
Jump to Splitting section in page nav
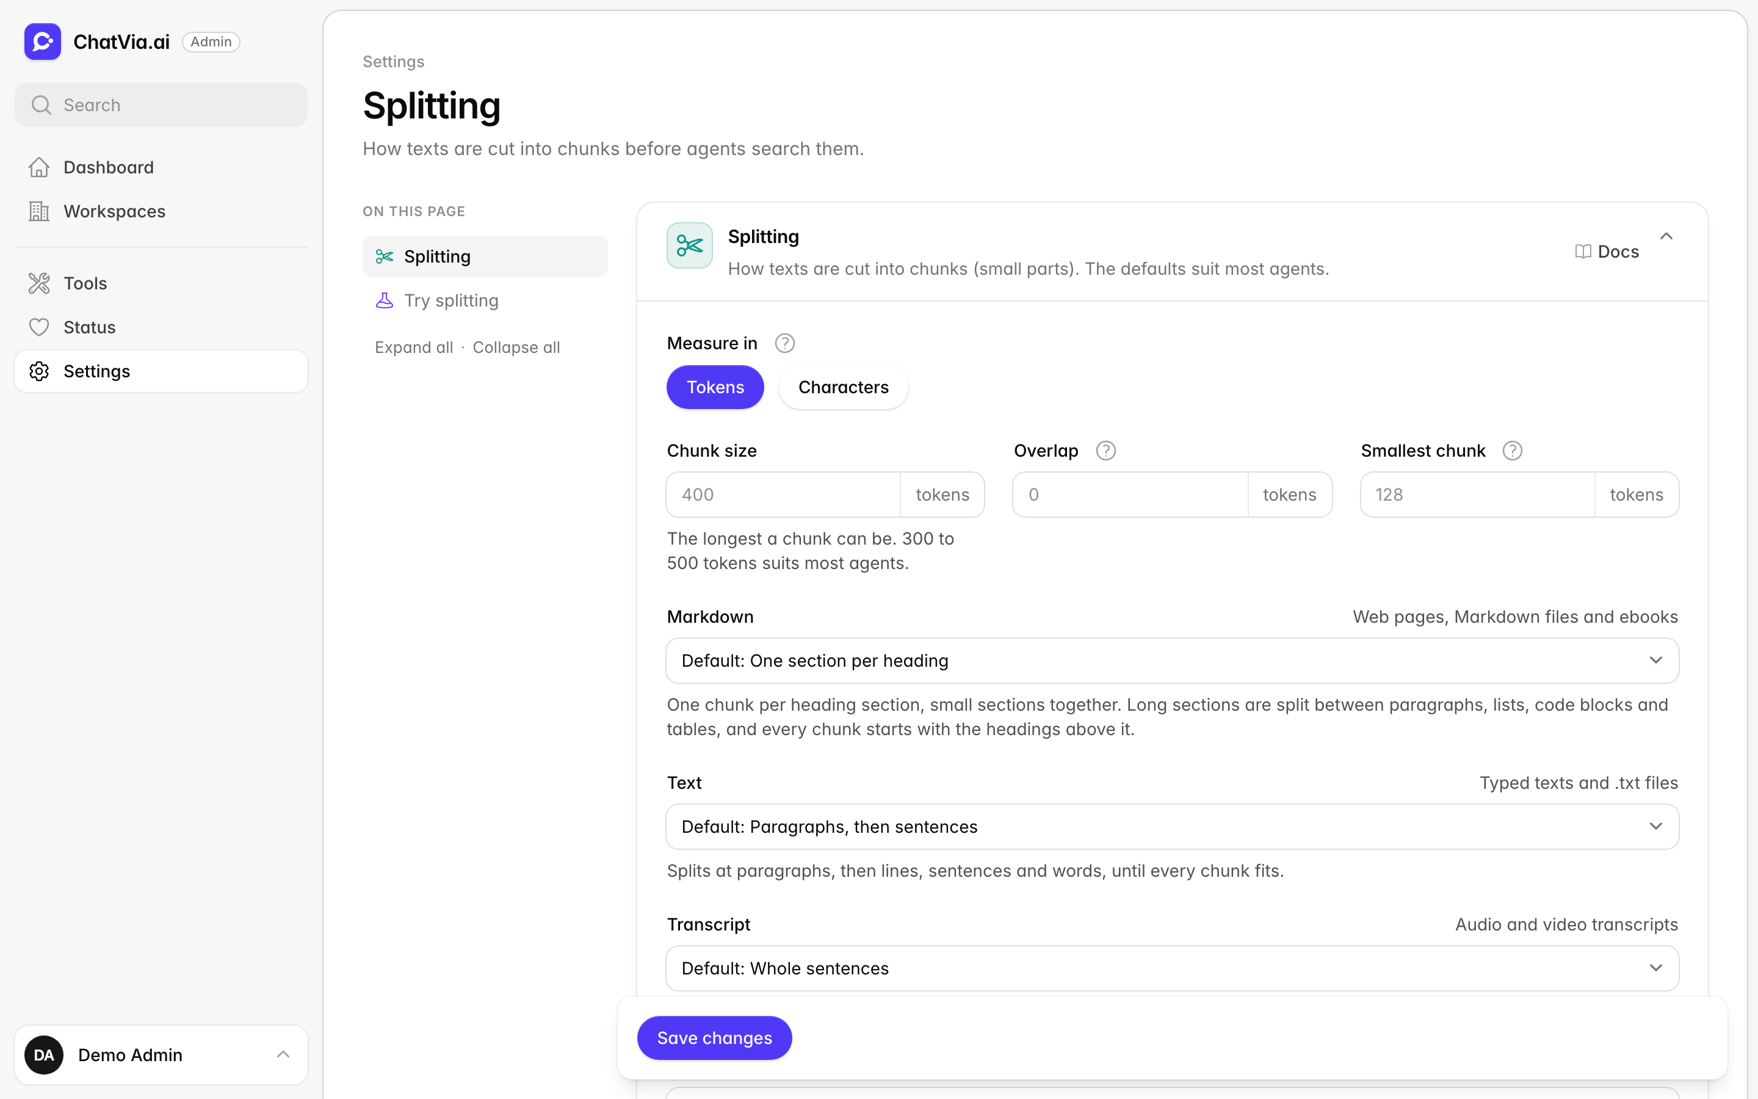tap(485, 256)
